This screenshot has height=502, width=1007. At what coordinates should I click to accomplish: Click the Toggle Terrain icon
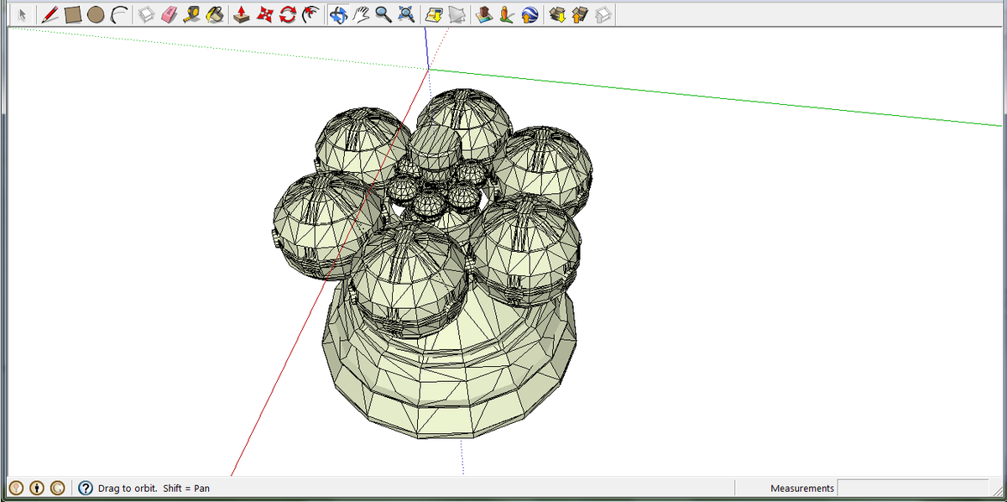pos(457,14)
